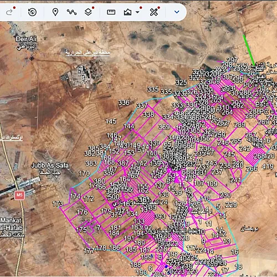Click parcel number 173 at boundary corner
Viewport: 277px width, 277px height.
coord(58,204)
